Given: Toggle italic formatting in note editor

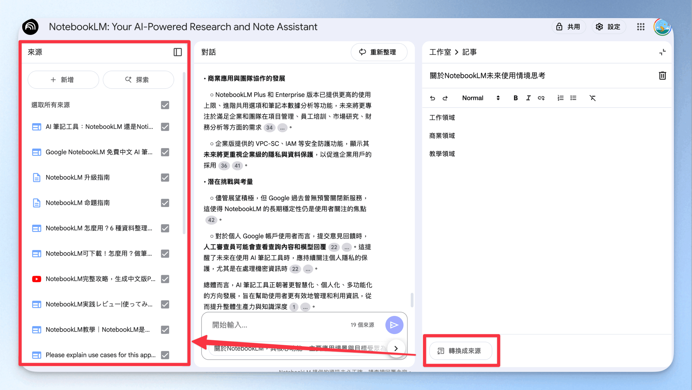Looking at the screenshot, I should pyautogui.click(x=528, y=98).
